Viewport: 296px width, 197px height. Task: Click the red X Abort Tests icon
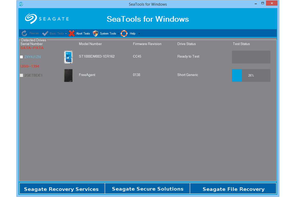72,34
